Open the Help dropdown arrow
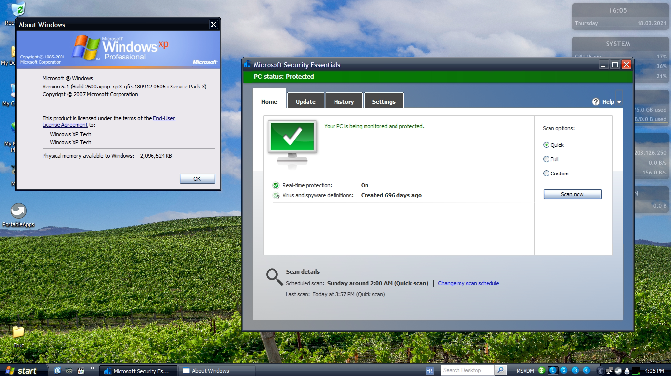 [x=619, y=102]
